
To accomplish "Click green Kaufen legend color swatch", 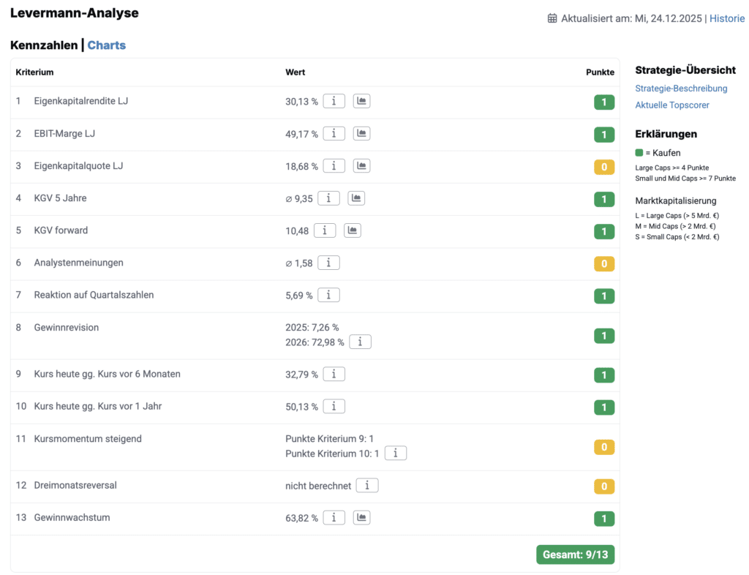I will (639, 153).
